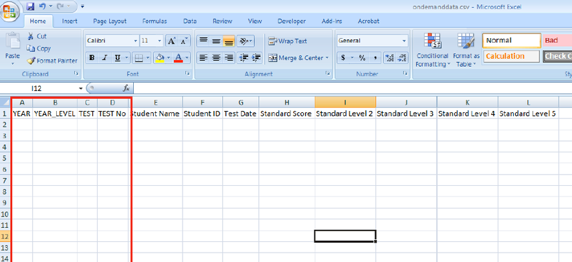Cut the selected cells
572x262 pixels.
37,37
